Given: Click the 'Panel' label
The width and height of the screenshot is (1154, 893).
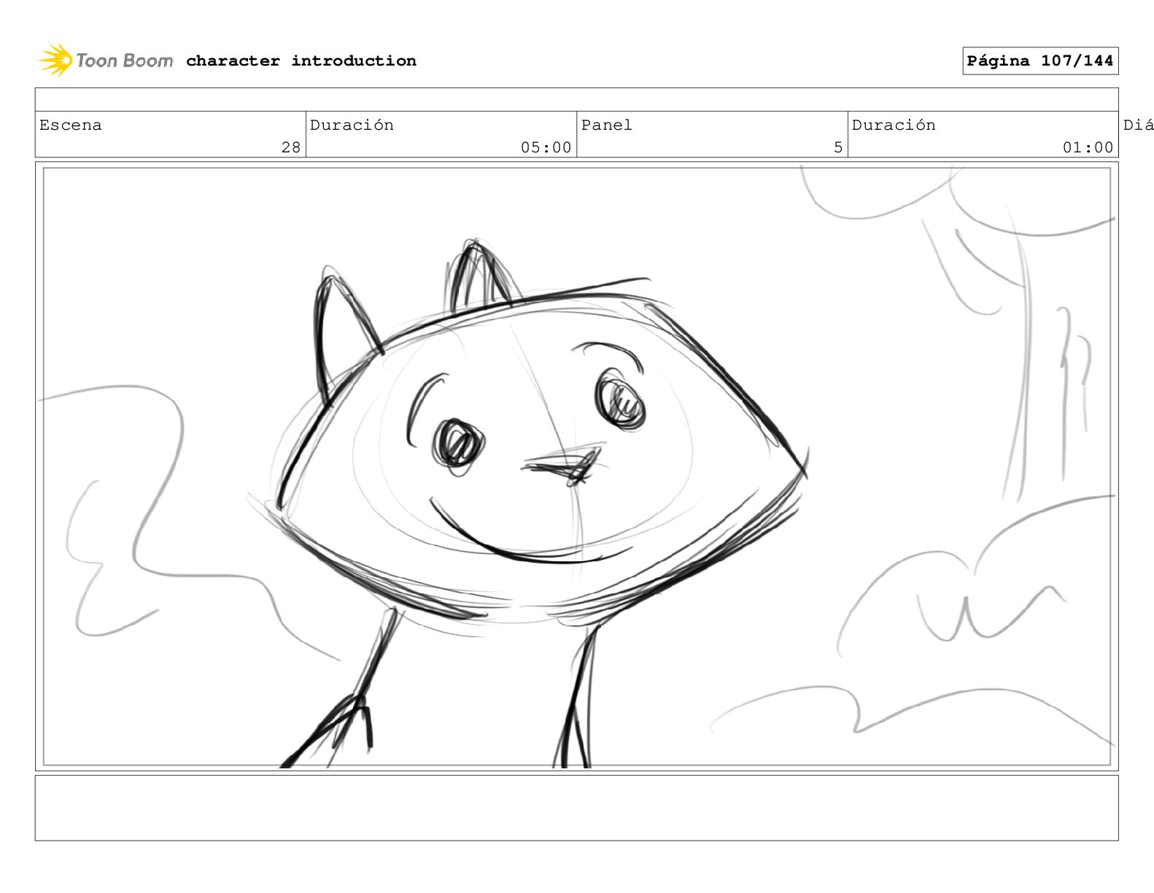Looking at the screenshot, I should (606, 125).
